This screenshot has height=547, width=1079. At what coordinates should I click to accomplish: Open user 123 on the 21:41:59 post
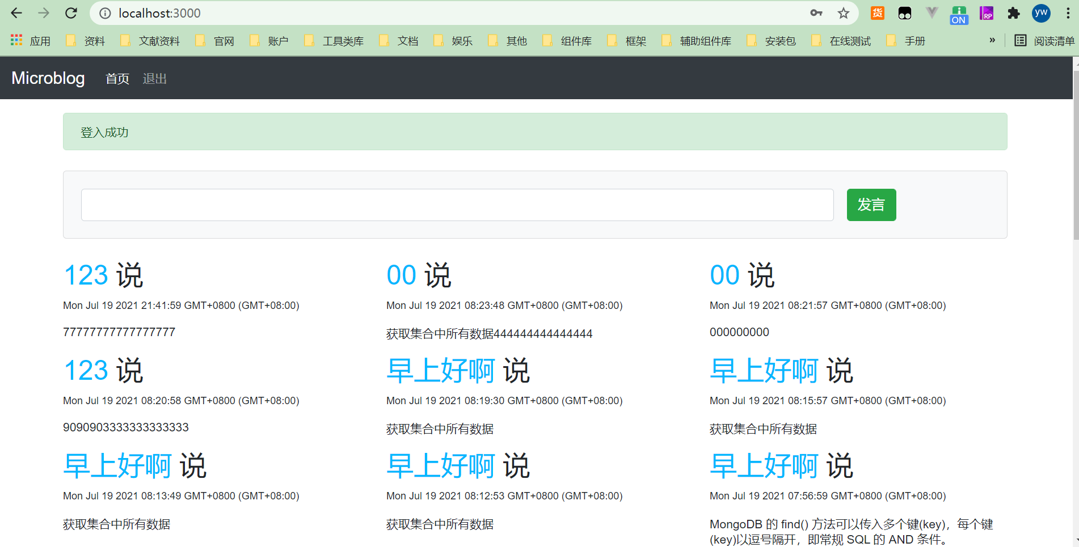[x=86, y=275]
